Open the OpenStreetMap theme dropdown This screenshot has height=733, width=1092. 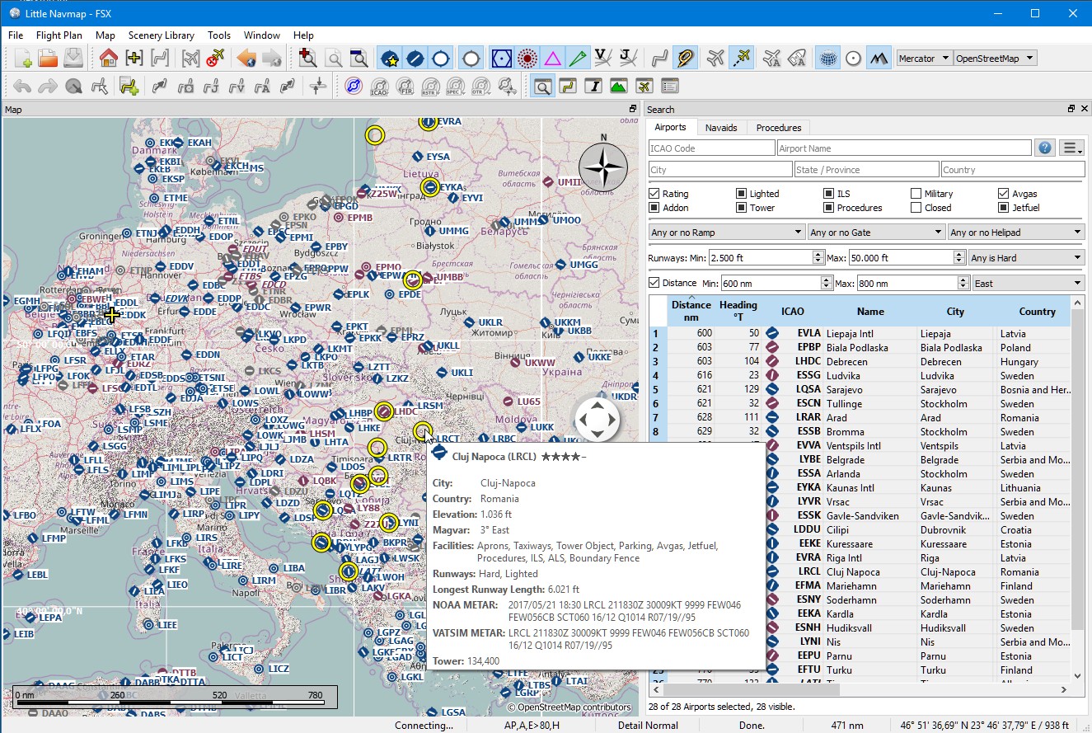tap(995, 59)
